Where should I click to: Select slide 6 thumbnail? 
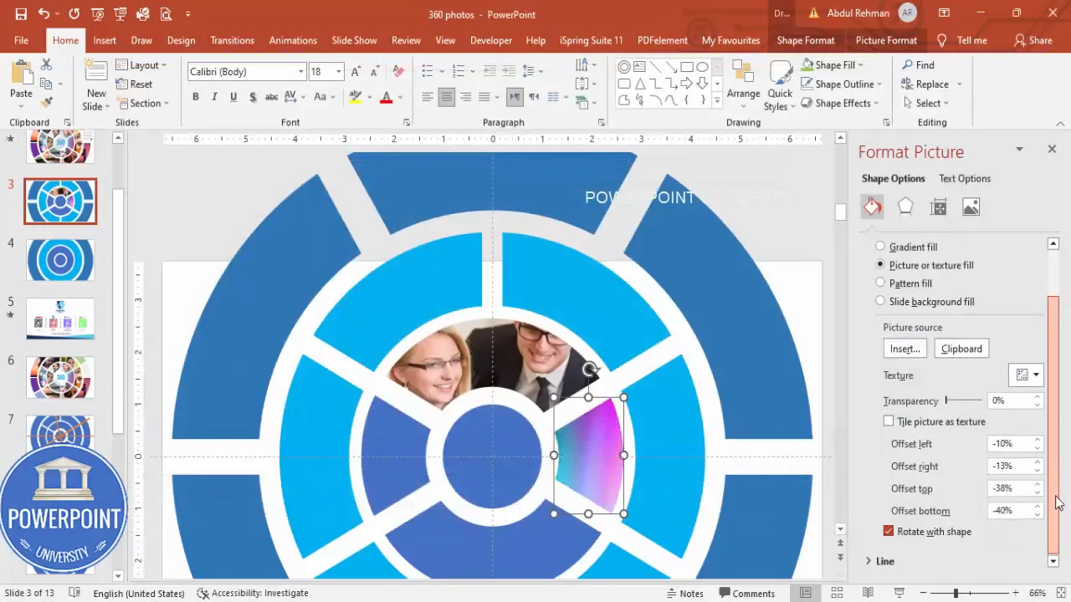(x=60, y=377)
